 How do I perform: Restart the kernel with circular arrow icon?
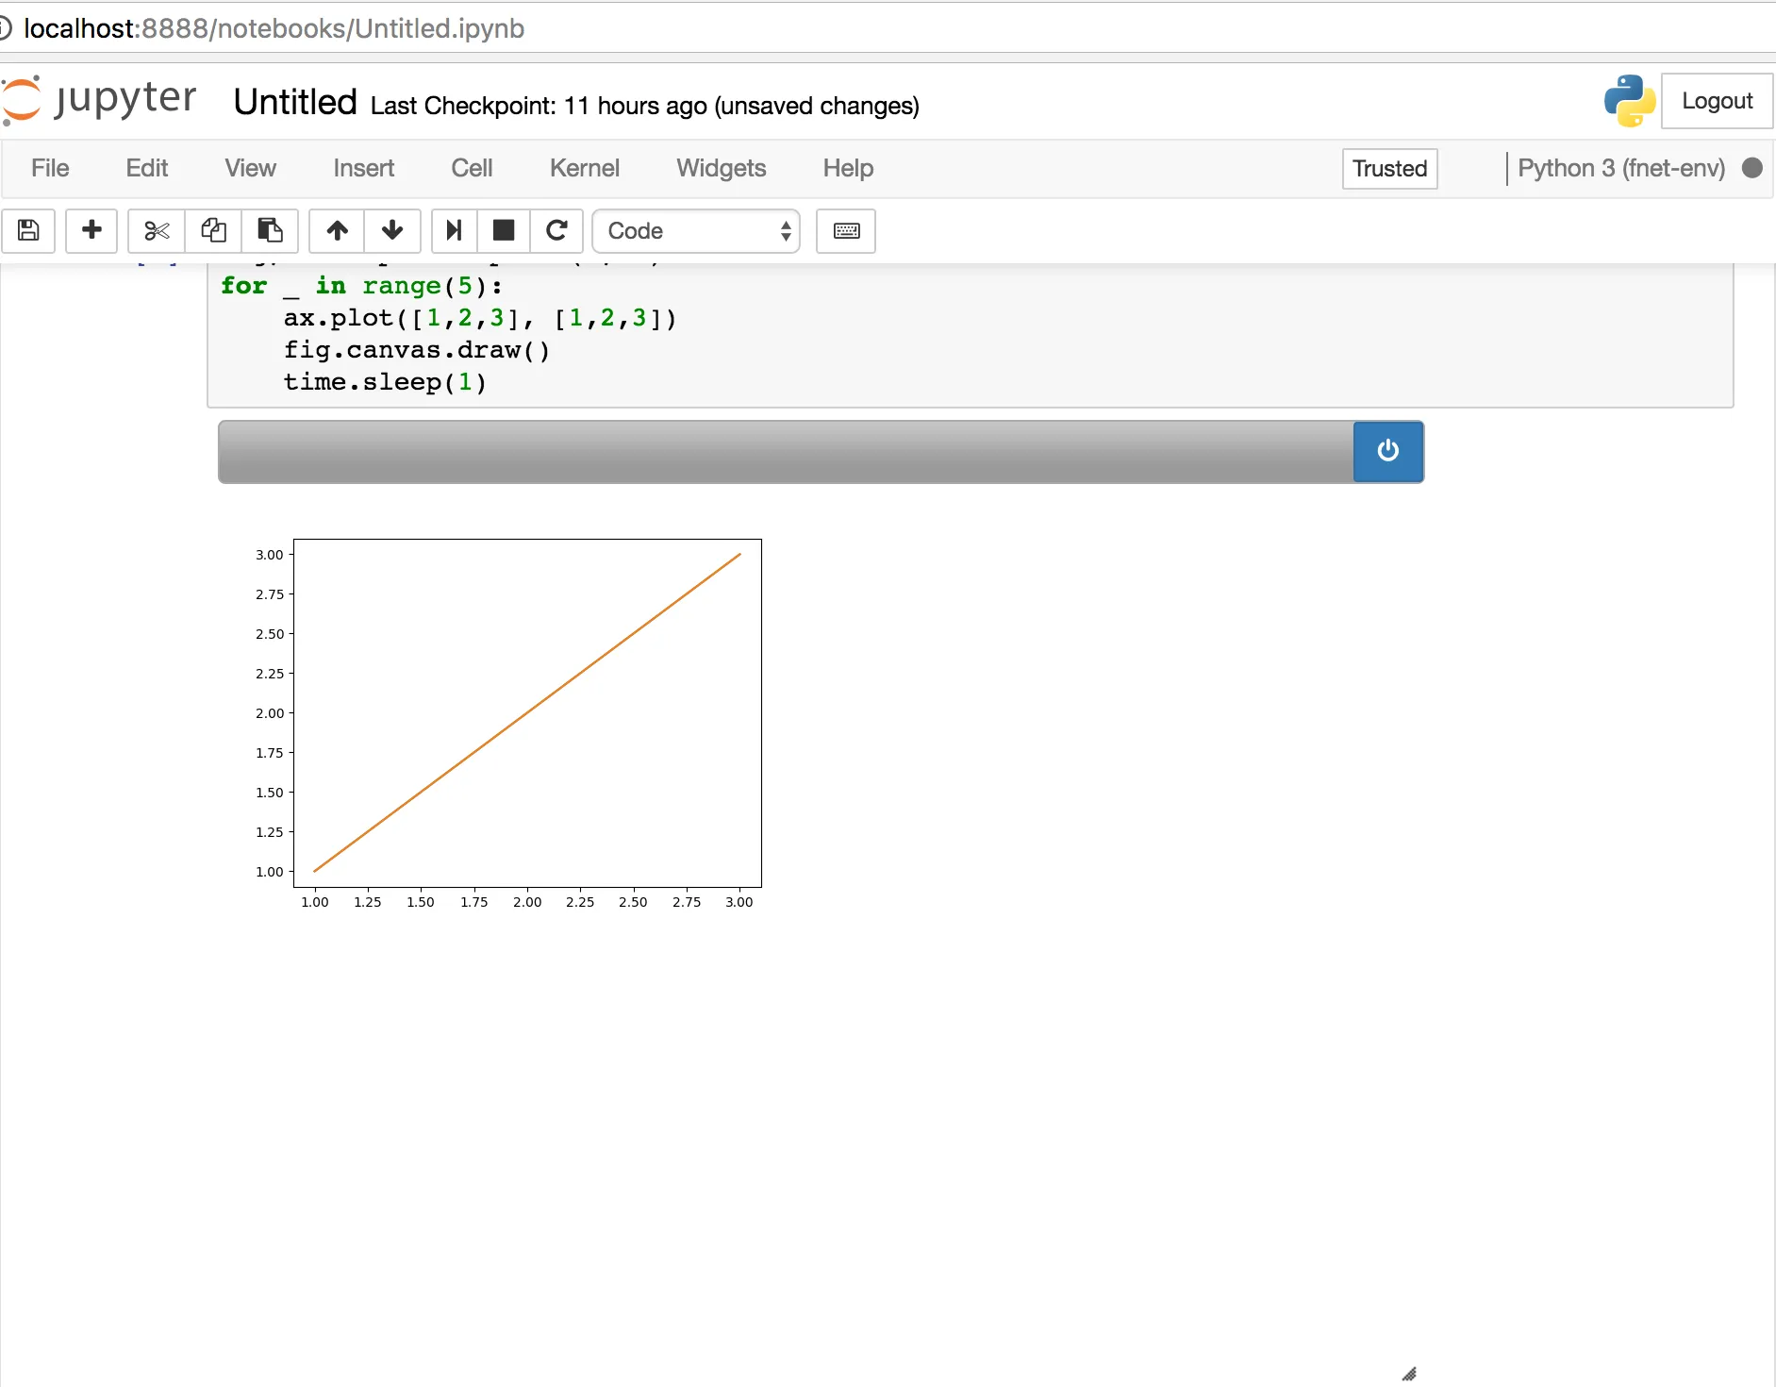[x=556, y=231]
